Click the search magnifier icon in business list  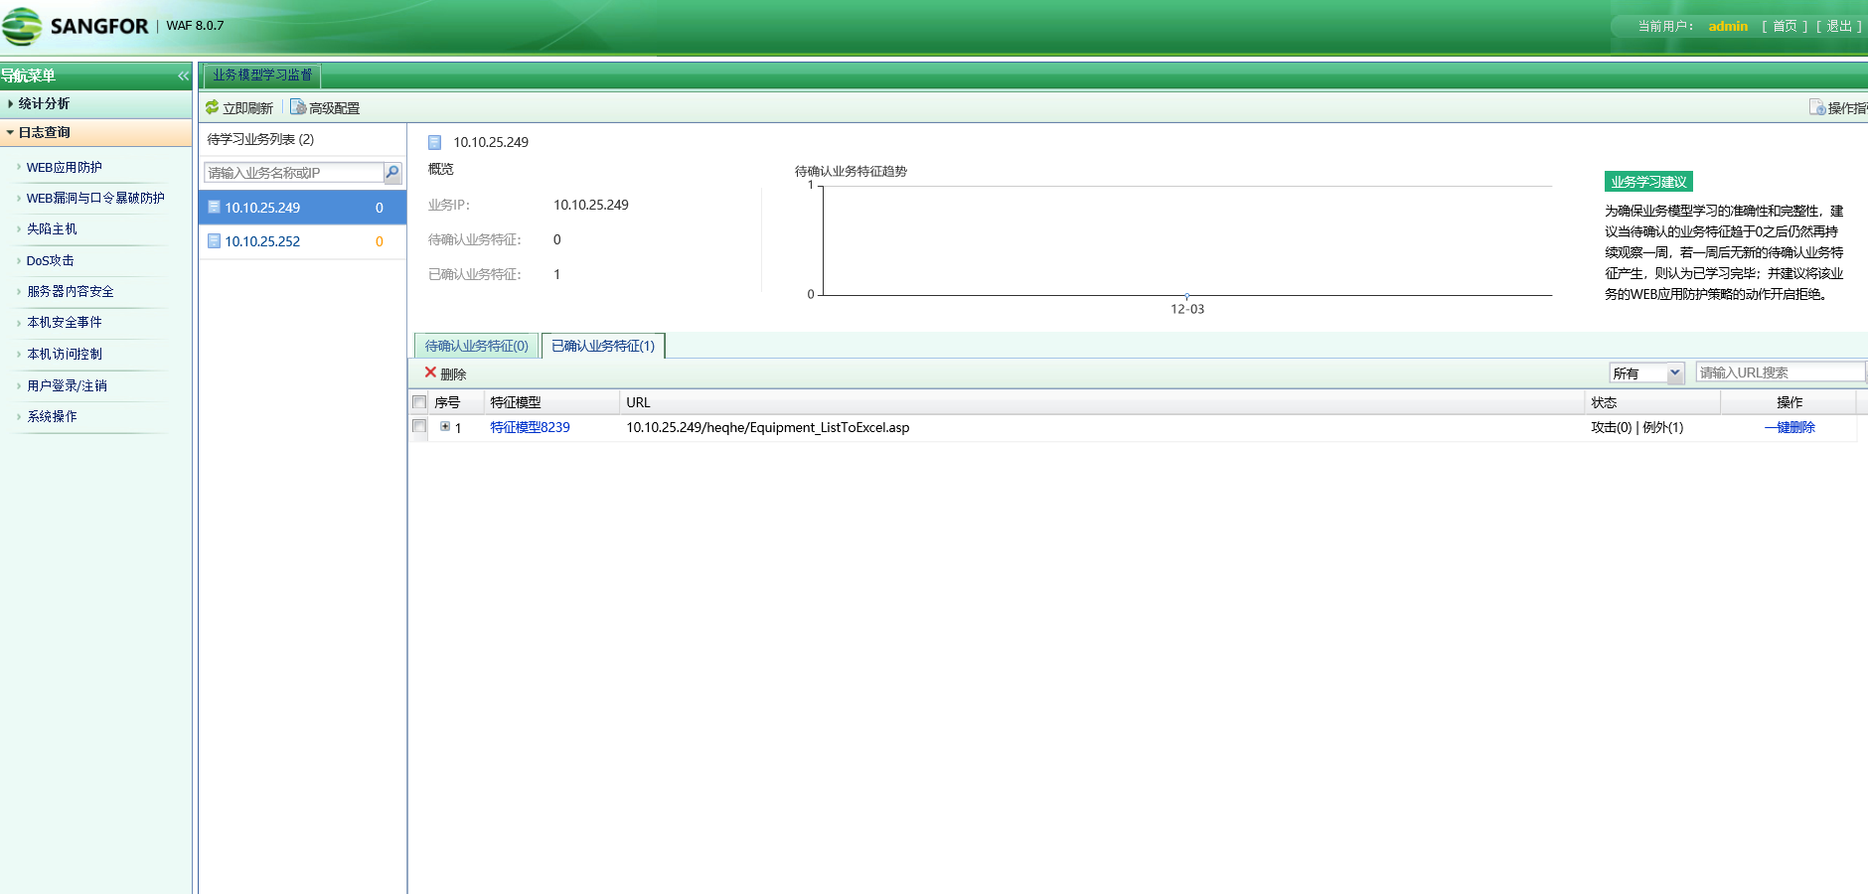tap(392, 173)
